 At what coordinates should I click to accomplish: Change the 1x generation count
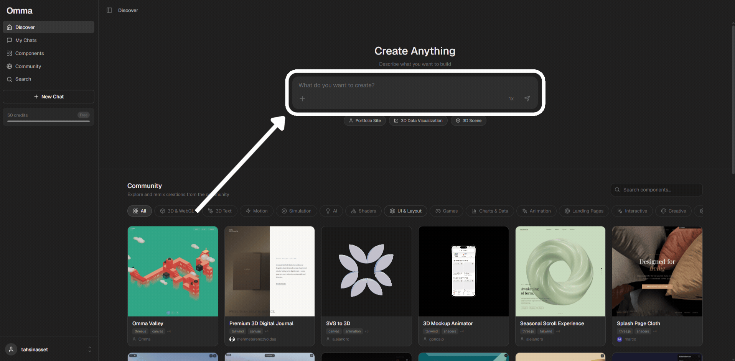pyautogui.click(x=511, y=98)
